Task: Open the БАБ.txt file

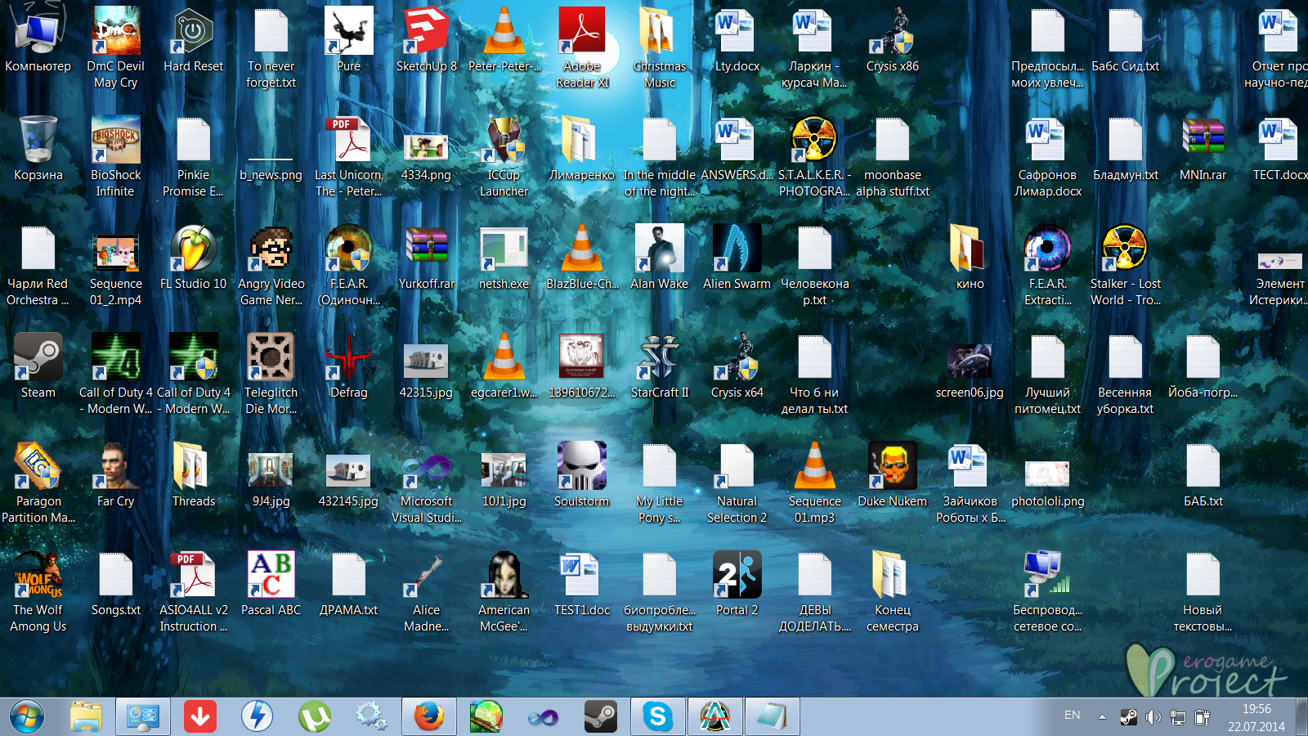Action: pos(1203,474)
